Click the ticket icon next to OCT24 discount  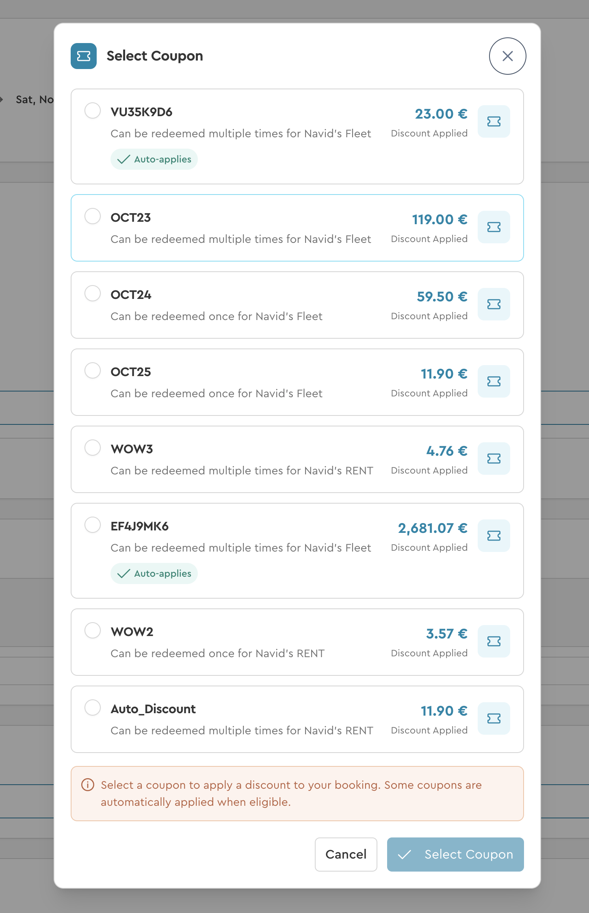tap(494, 304)
